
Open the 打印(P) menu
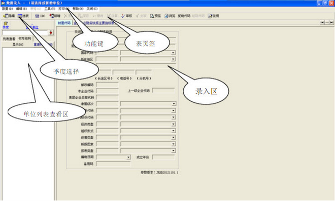click(x=64, y=9)
